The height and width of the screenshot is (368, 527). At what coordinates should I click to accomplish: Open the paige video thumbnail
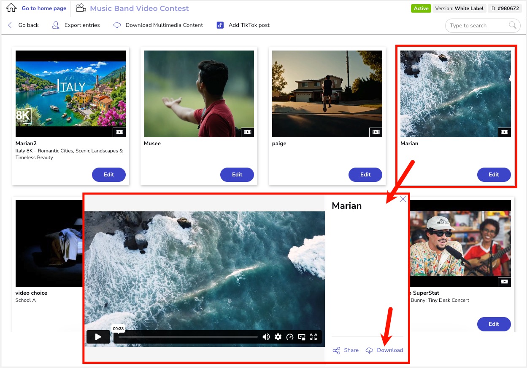[327, 93]
